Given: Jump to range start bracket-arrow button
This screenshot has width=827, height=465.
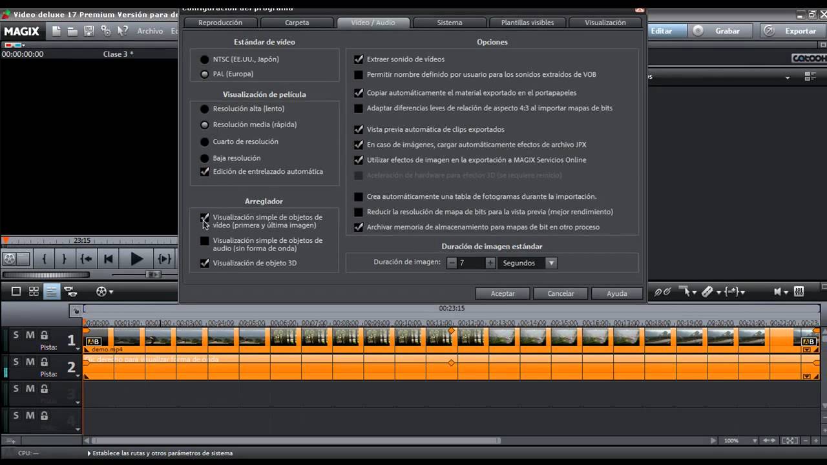Looking at the screenshot, I should 86,259.
